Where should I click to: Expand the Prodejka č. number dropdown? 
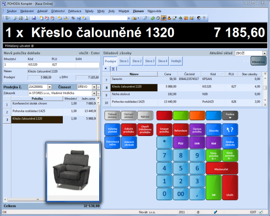pyautogui.click(x=50, y=87)
